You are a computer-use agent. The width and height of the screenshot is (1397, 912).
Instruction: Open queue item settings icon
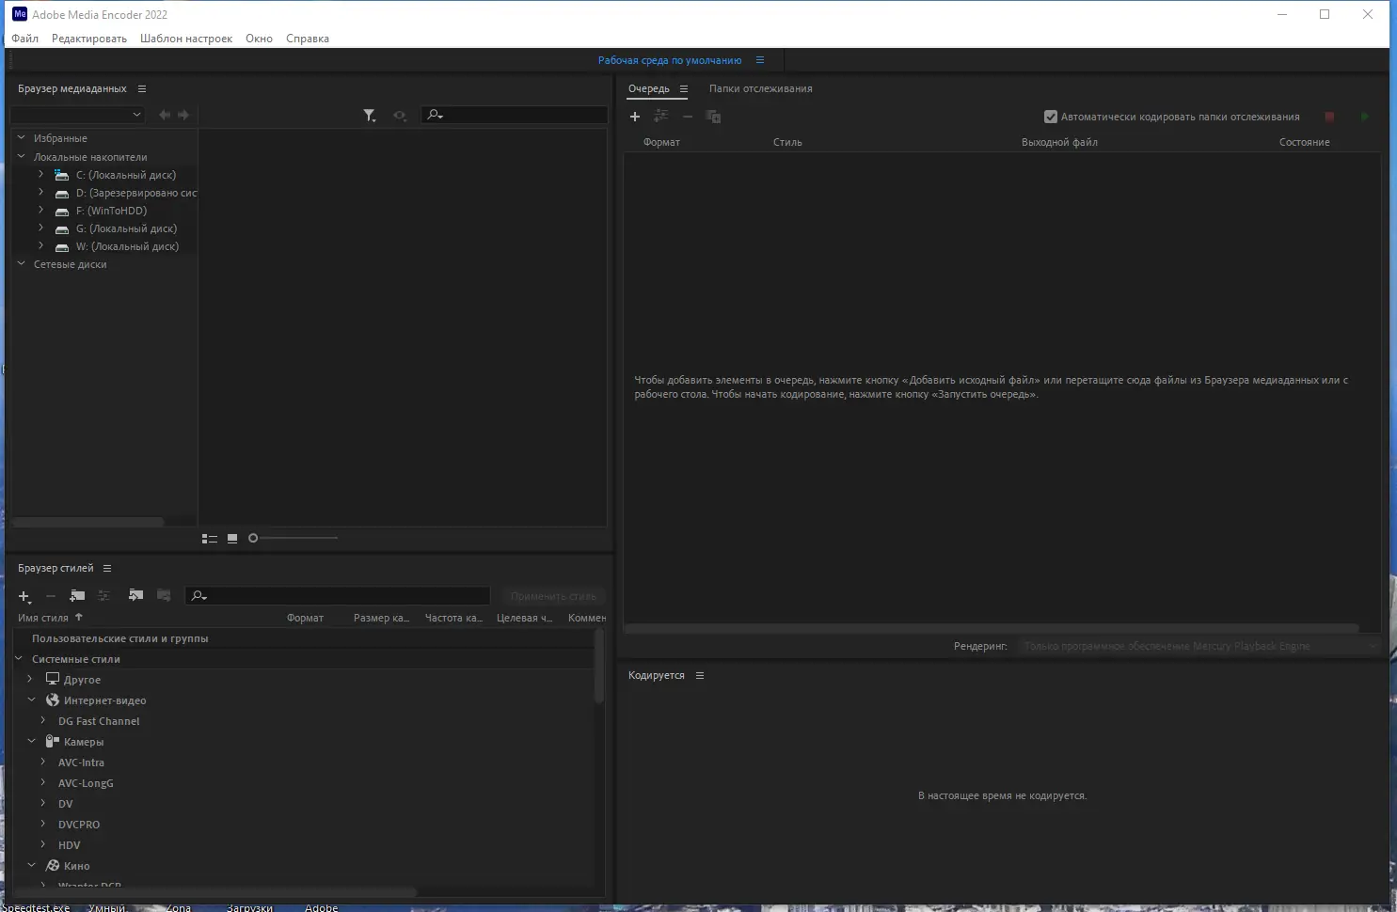click(661, 117)
